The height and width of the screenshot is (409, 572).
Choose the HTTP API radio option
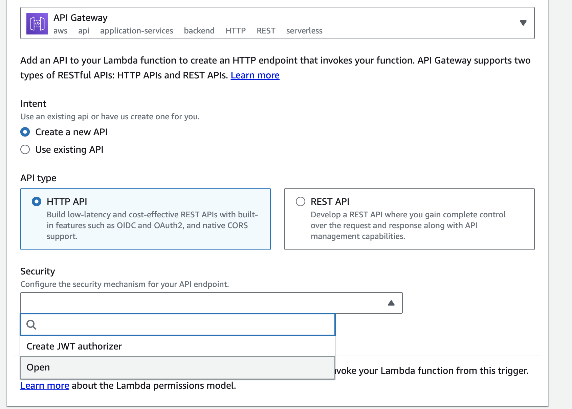coord(37,201)
